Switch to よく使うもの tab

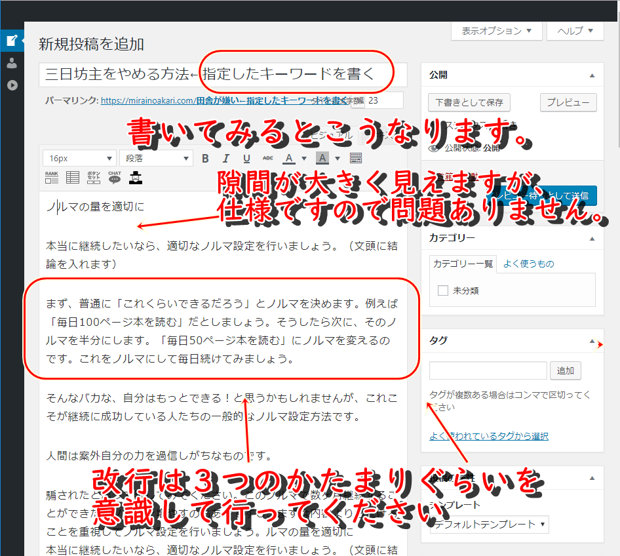click(528, 264)
